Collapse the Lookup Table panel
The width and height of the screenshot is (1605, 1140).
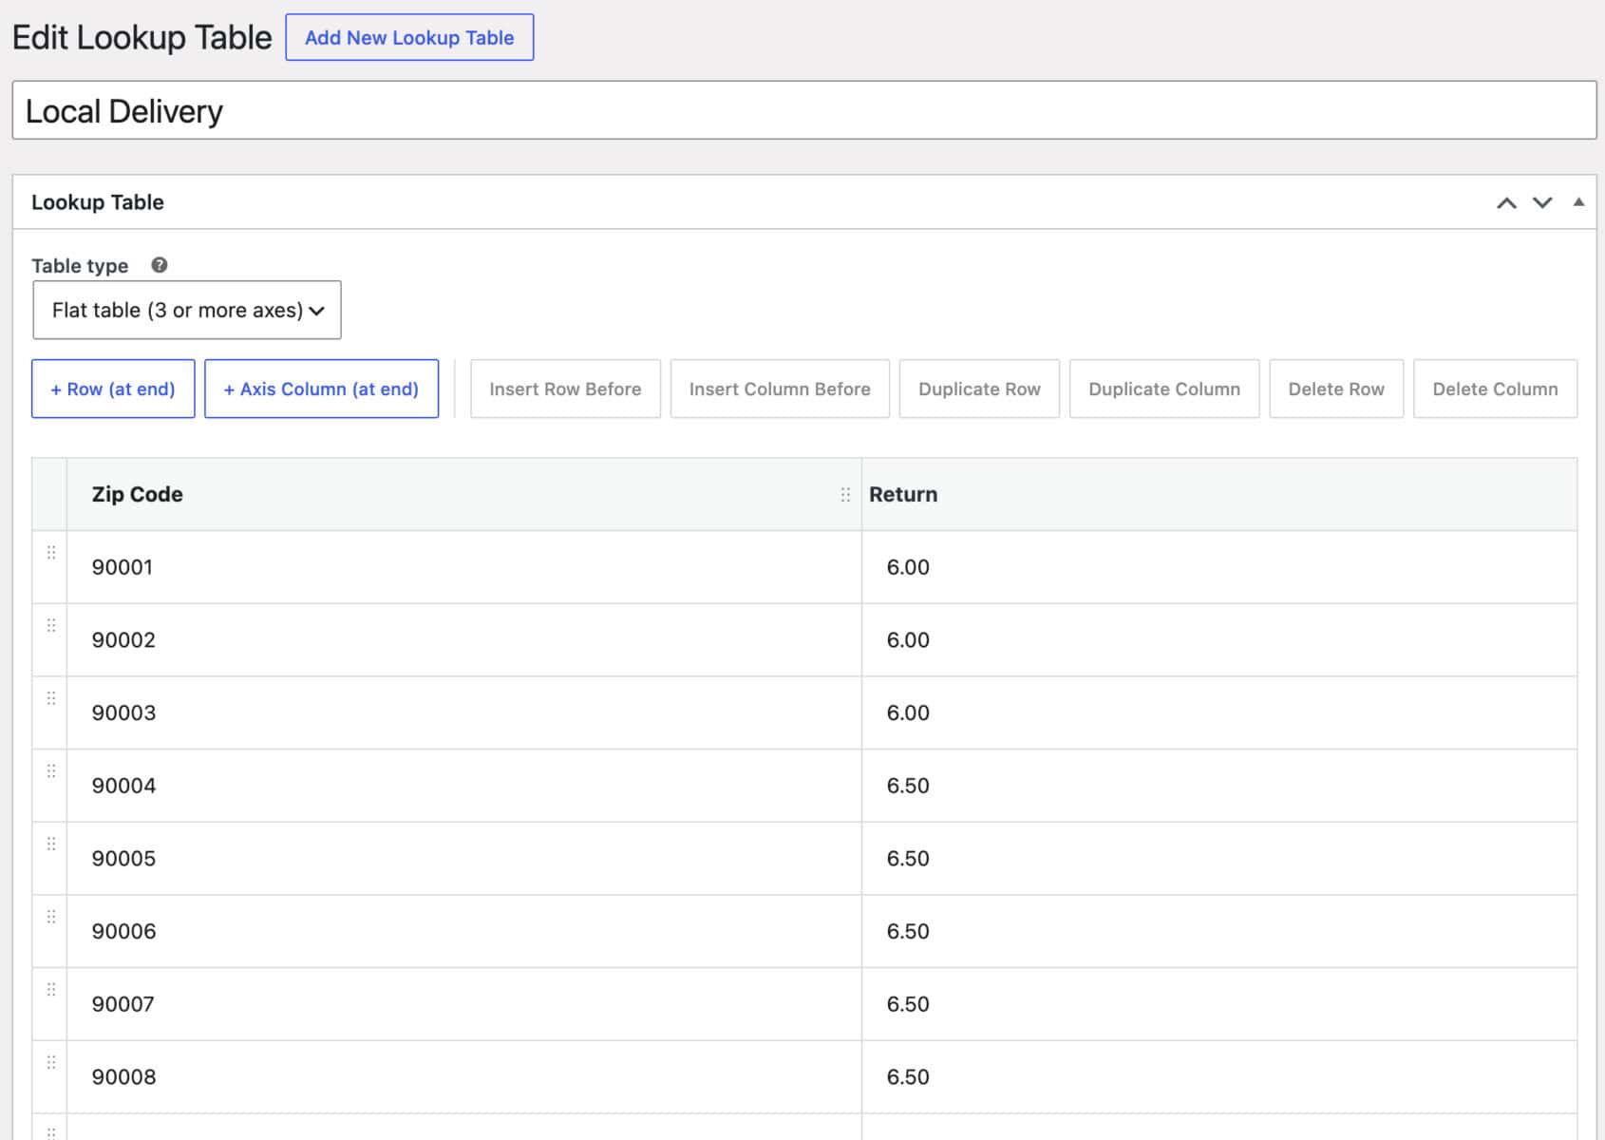point(1578,201)
